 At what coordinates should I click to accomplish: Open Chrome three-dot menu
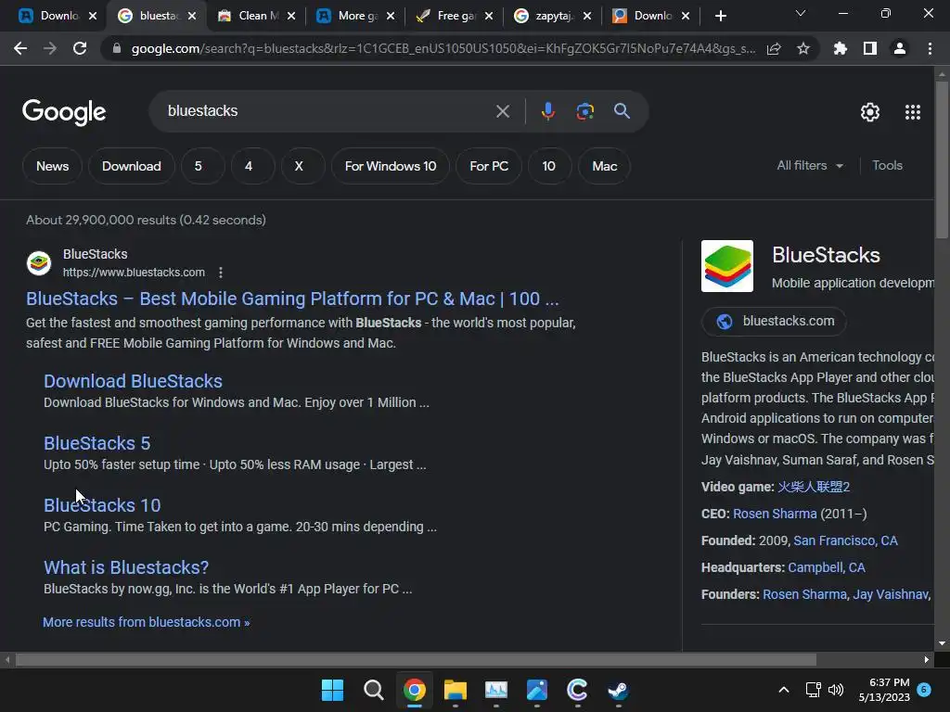point(930,48)
